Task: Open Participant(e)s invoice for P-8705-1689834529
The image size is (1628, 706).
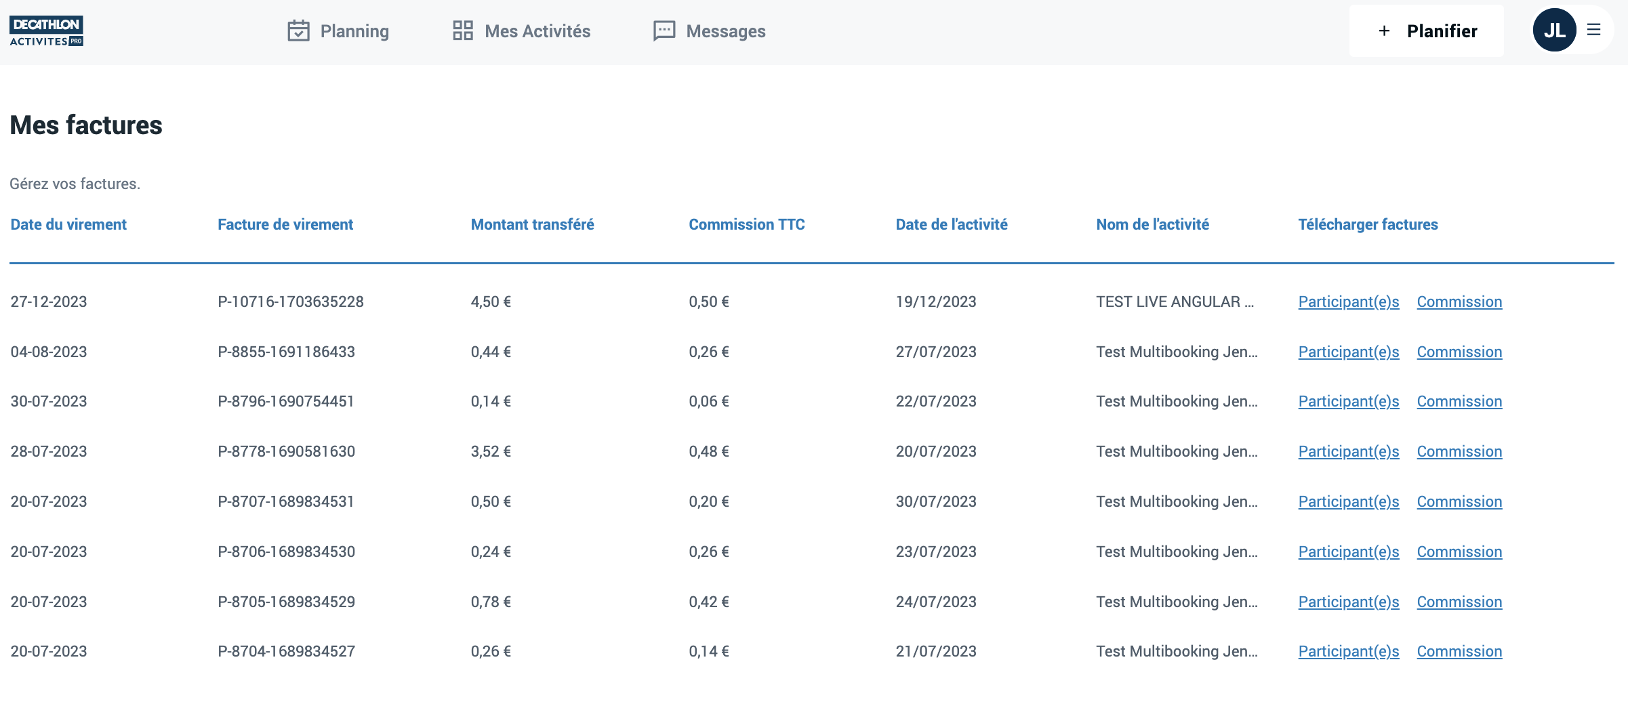Action: (x=1348, y=602)
